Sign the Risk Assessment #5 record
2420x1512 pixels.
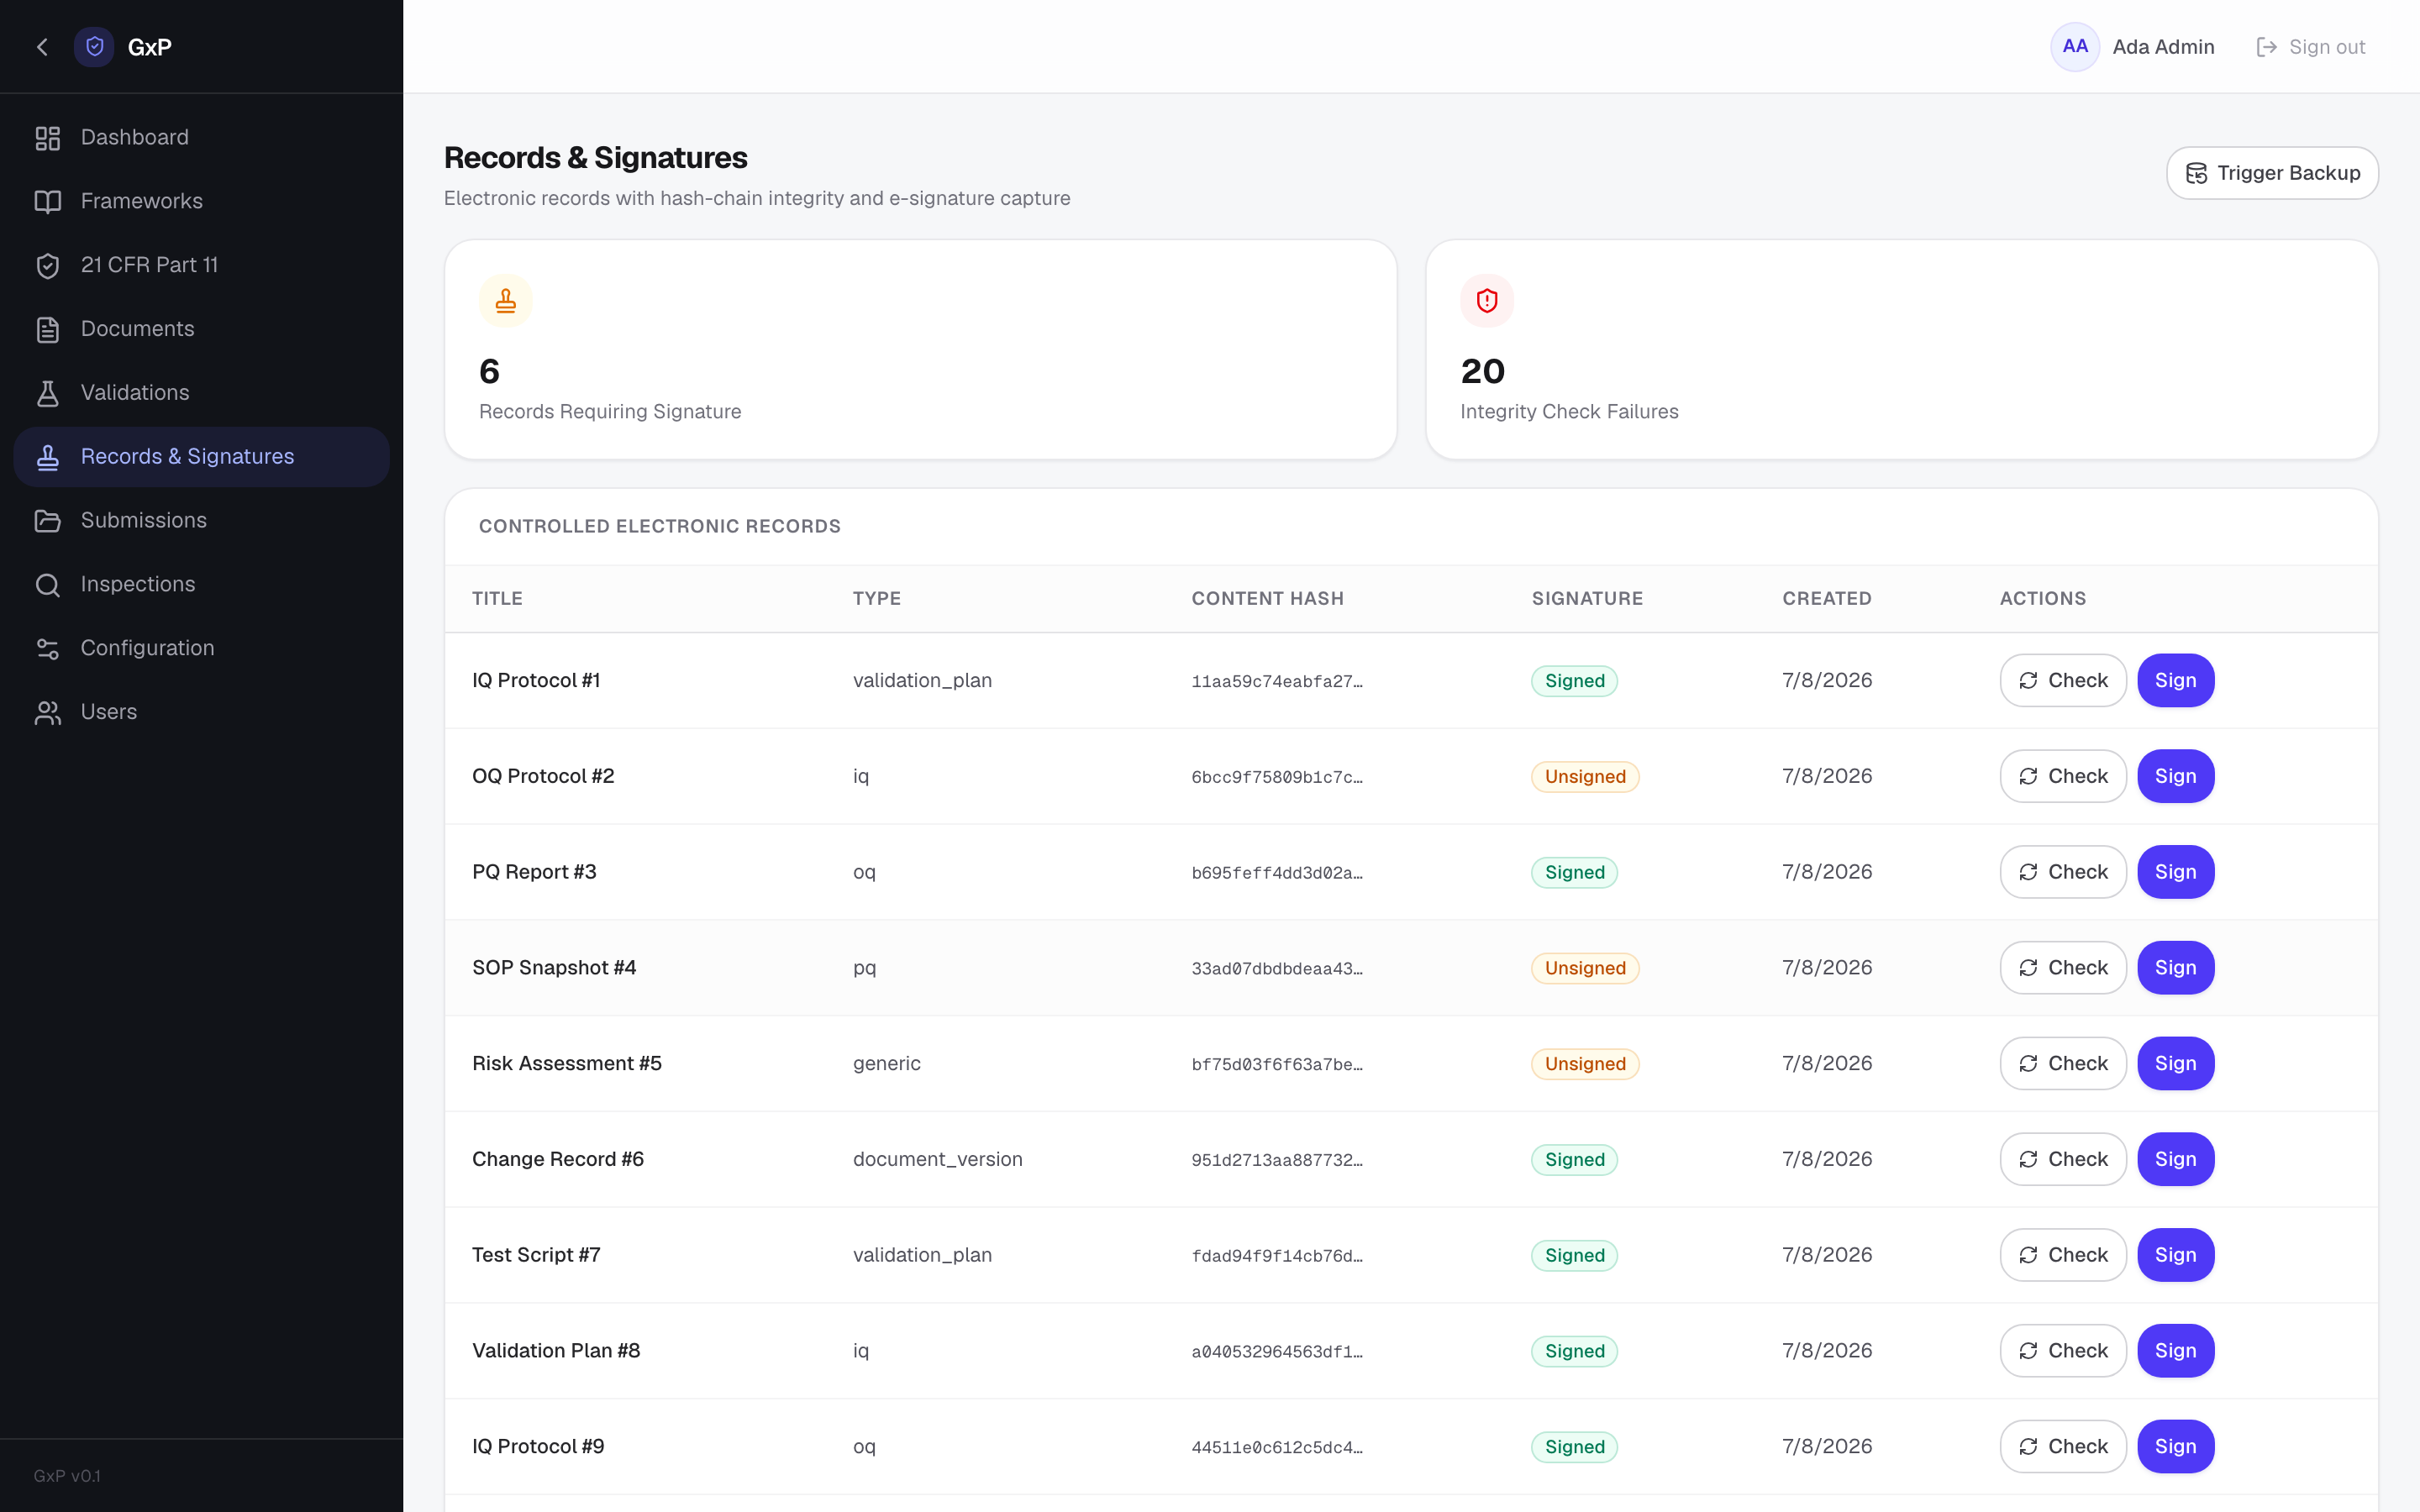pos(2175,1064)
